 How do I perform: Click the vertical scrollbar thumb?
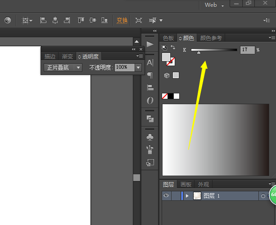tap(136, 177)
